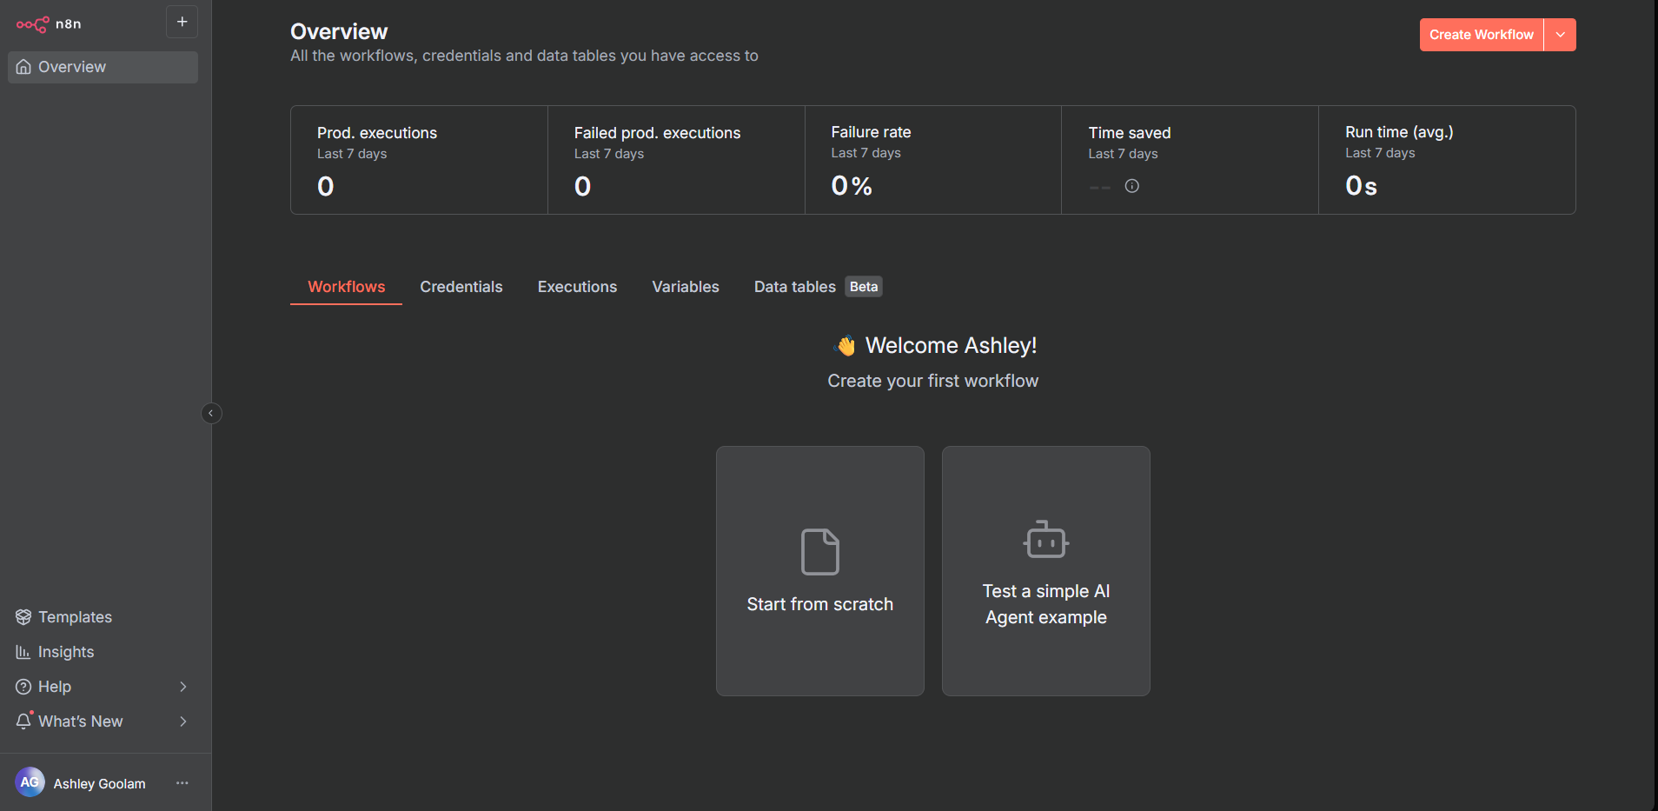1658x811 pixels.
Task: Click the Ashley Goolam AG avatar
Action: [x=30, y=782]
